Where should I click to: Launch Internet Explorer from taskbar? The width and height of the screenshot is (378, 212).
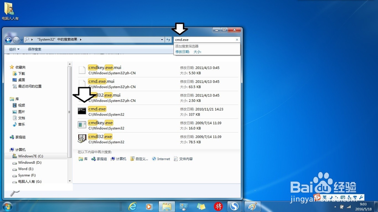tap(132, 206)
